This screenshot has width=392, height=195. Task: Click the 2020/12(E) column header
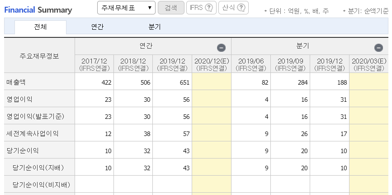click(212, 64)
